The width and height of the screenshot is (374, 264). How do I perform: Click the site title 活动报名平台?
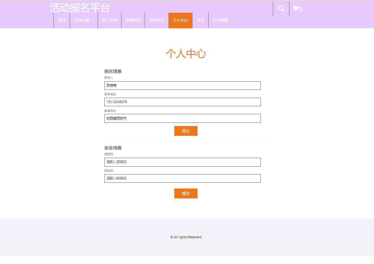pos(81,8)
